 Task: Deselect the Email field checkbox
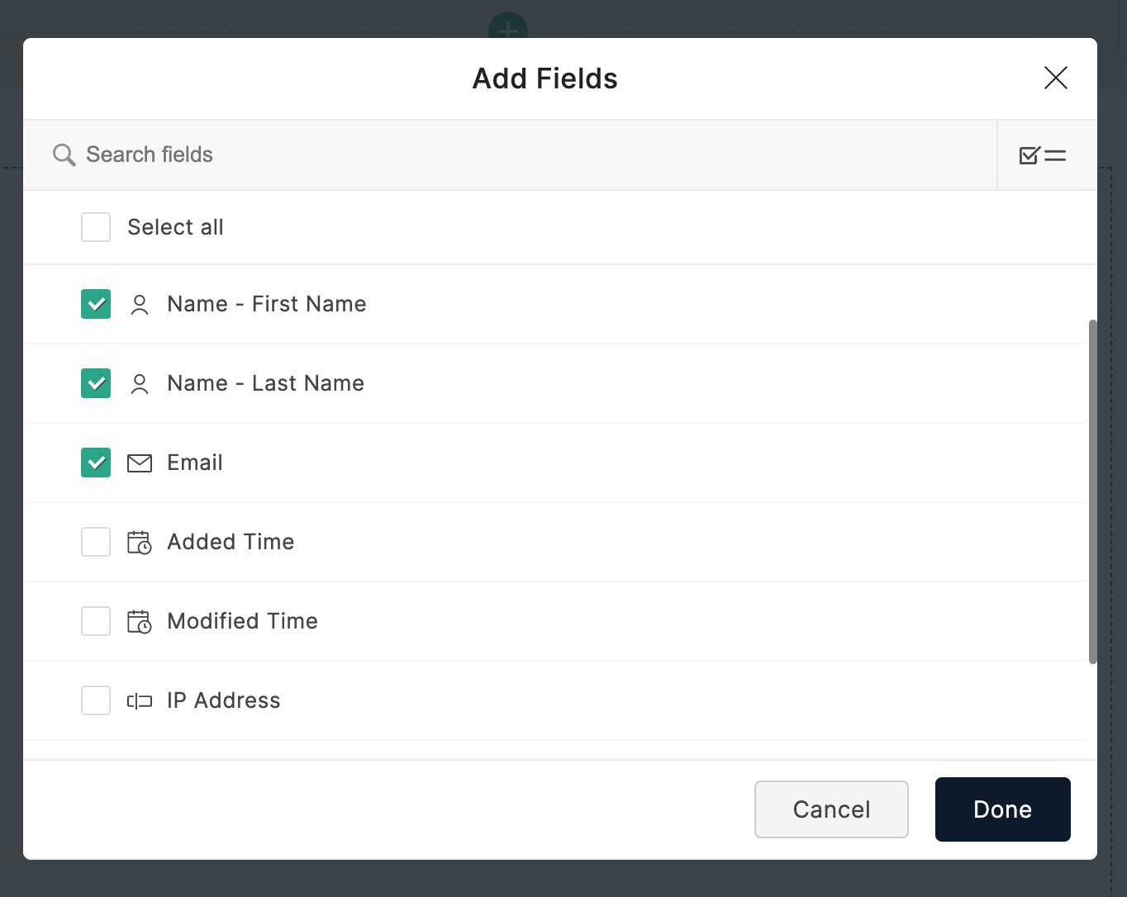(x=96, y=463)
